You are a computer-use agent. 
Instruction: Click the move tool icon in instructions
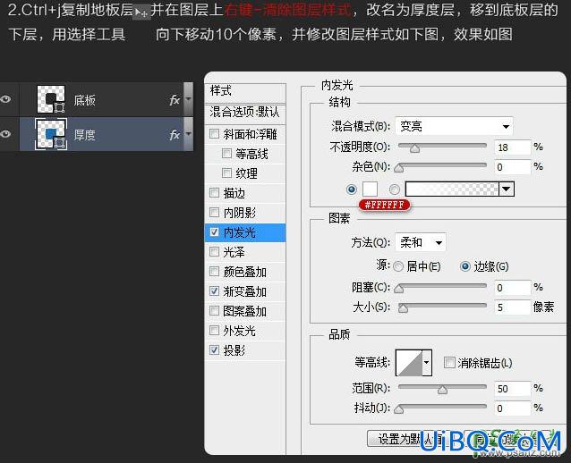(141, 13)
